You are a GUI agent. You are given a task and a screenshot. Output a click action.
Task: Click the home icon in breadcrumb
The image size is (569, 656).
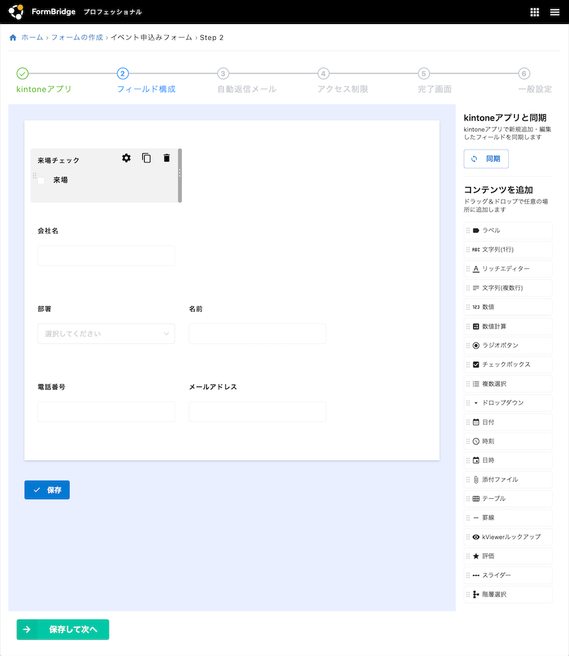point(13,38)
